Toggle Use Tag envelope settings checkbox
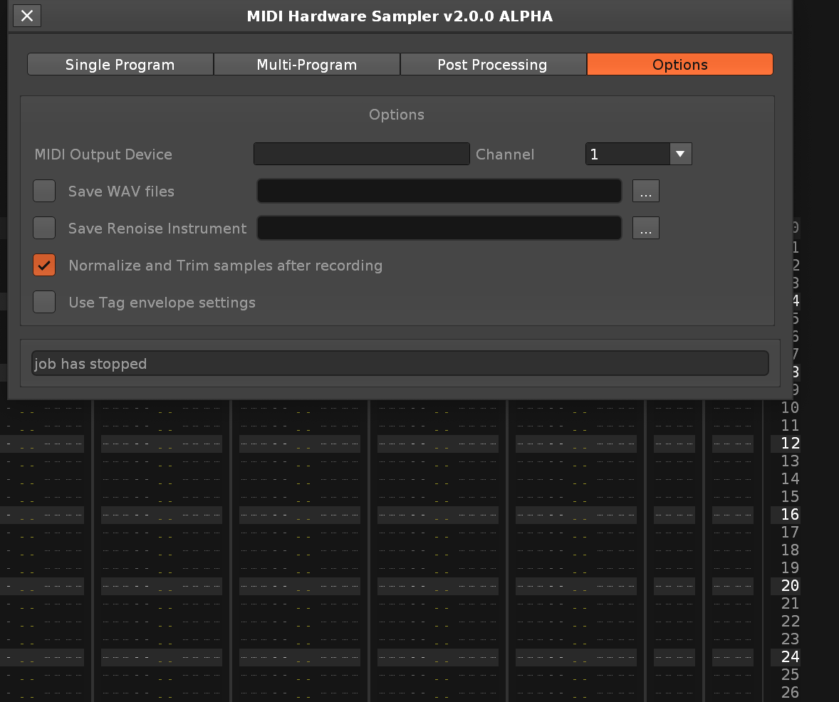The height and width of the screenshot is (702, 839). (44, 302)
